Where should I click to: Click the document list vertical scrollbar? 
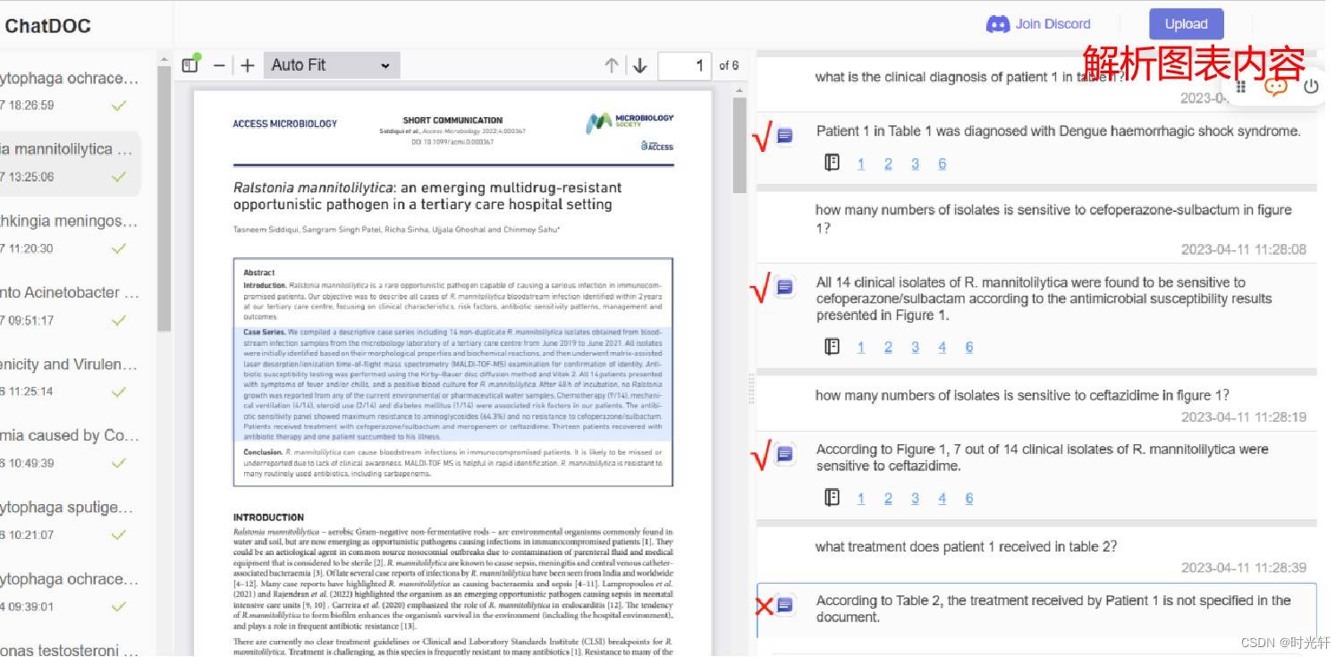164,197
